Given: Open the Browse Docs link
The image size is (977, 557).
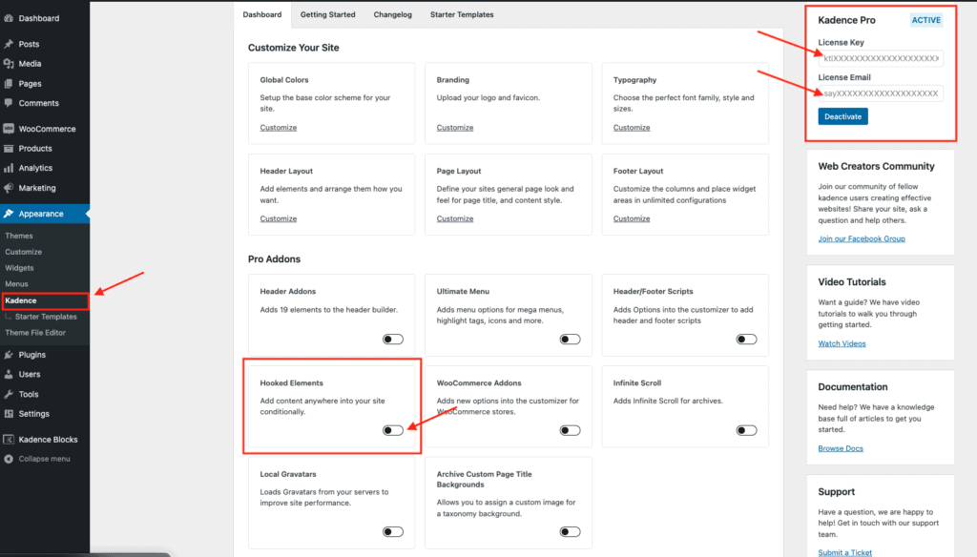Looking at the screenshot, I should tap(841, 448).
